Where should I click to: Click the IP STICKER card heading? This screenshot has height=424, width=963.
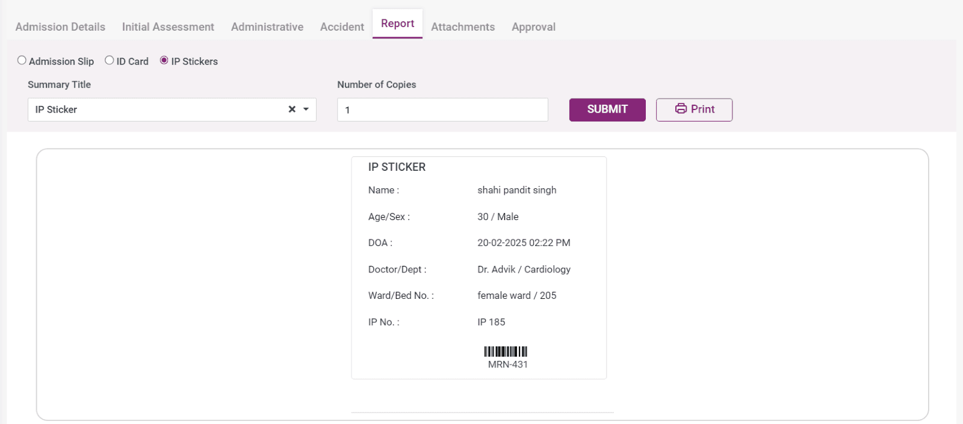(397, 167)
